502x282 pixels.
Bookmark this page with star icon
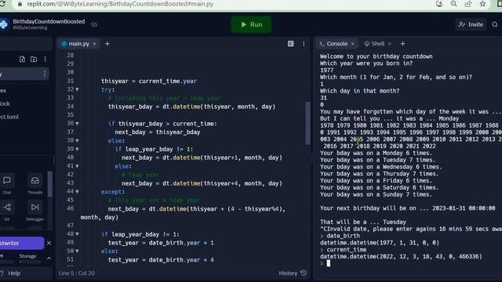(483, 4)
